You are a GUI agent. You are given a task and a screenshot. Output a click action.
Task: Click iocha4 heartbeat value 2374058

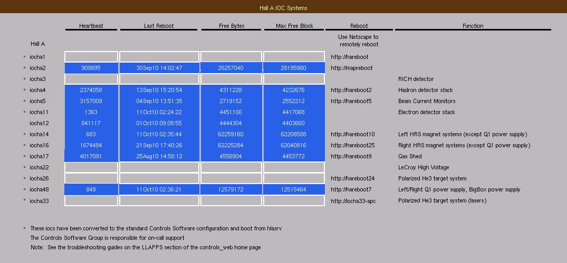point(91,90)
